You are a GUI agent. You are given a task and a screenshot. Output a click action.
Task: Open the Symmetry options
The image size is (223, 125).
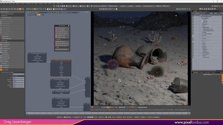click(x=123, y=6)
